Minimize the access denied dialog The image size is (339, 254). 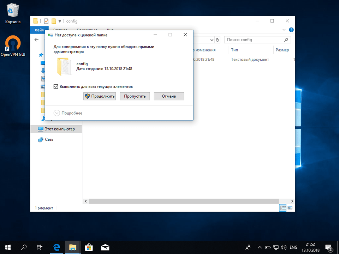tap(155, 35)
